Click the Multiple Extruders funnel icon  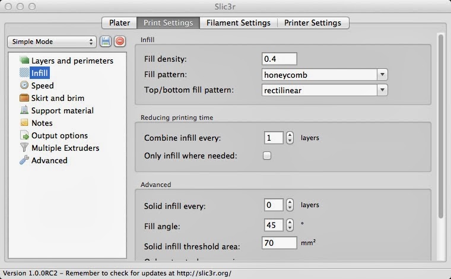pyautogui.click(x=24, y=148)
